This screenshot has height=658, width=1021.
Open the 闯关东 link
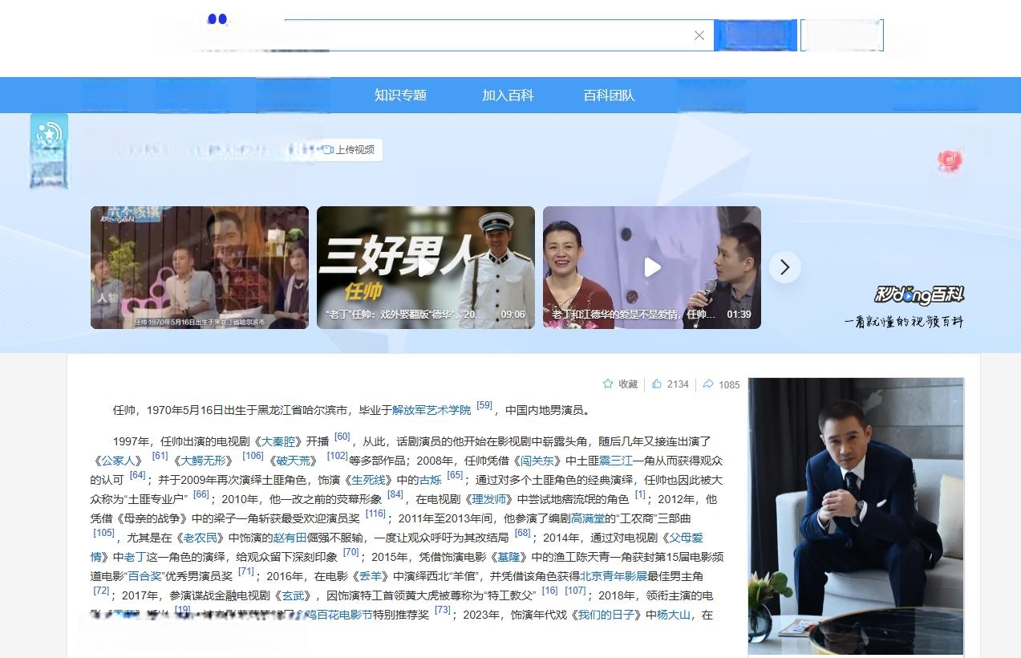537,461
